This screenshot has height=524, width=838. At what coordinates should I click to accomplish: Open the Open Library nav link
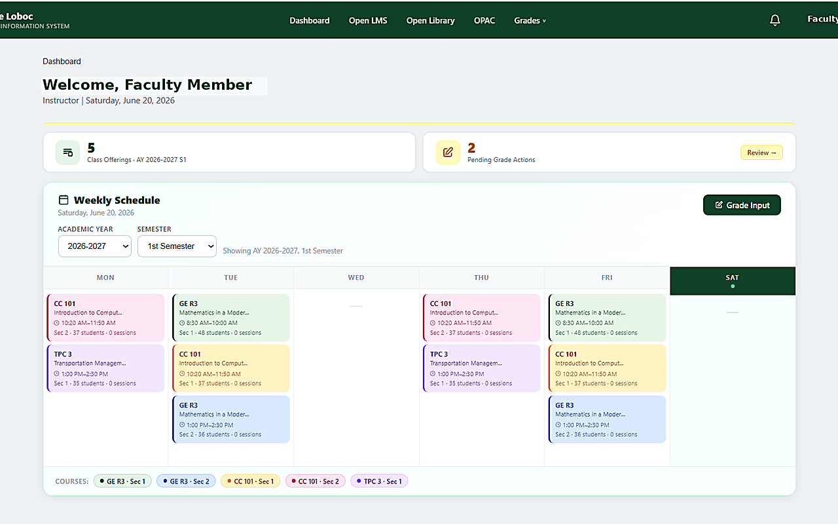point(430,20)
